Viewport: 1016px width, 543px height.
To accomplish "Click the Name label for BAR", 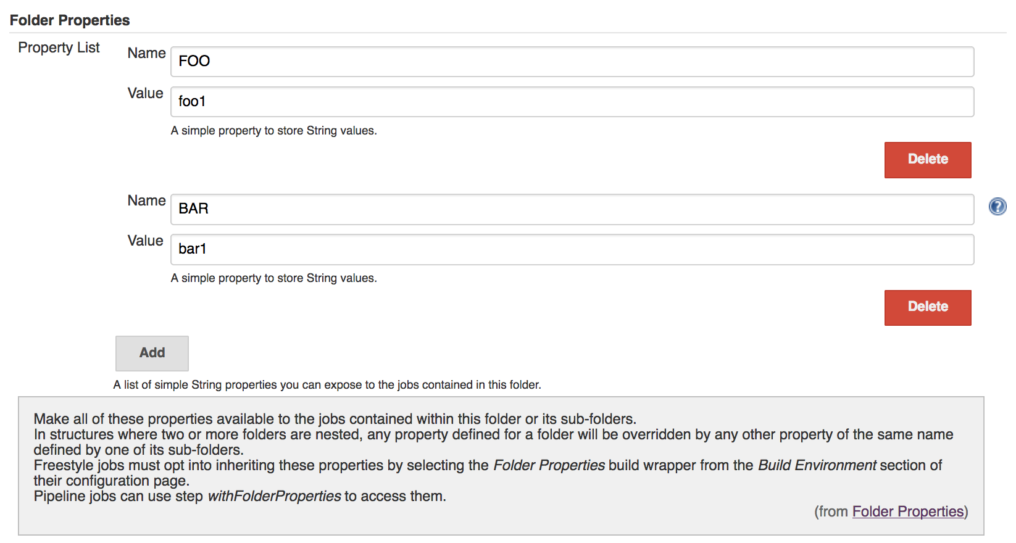I will point(146,201).
